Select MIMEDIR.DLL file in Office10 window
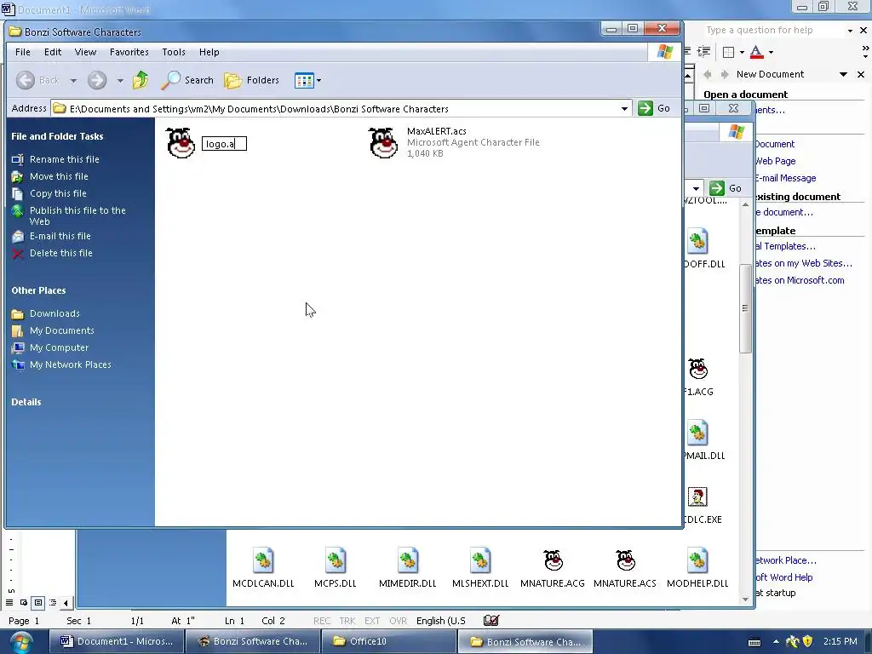This screenshot has height=654, width=872. pyautogui.click(x=408, y=568)
